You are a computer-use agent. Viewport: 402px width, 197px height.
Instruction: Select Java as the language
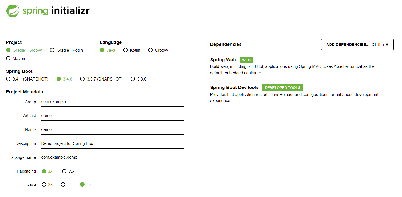pos(108,50)
